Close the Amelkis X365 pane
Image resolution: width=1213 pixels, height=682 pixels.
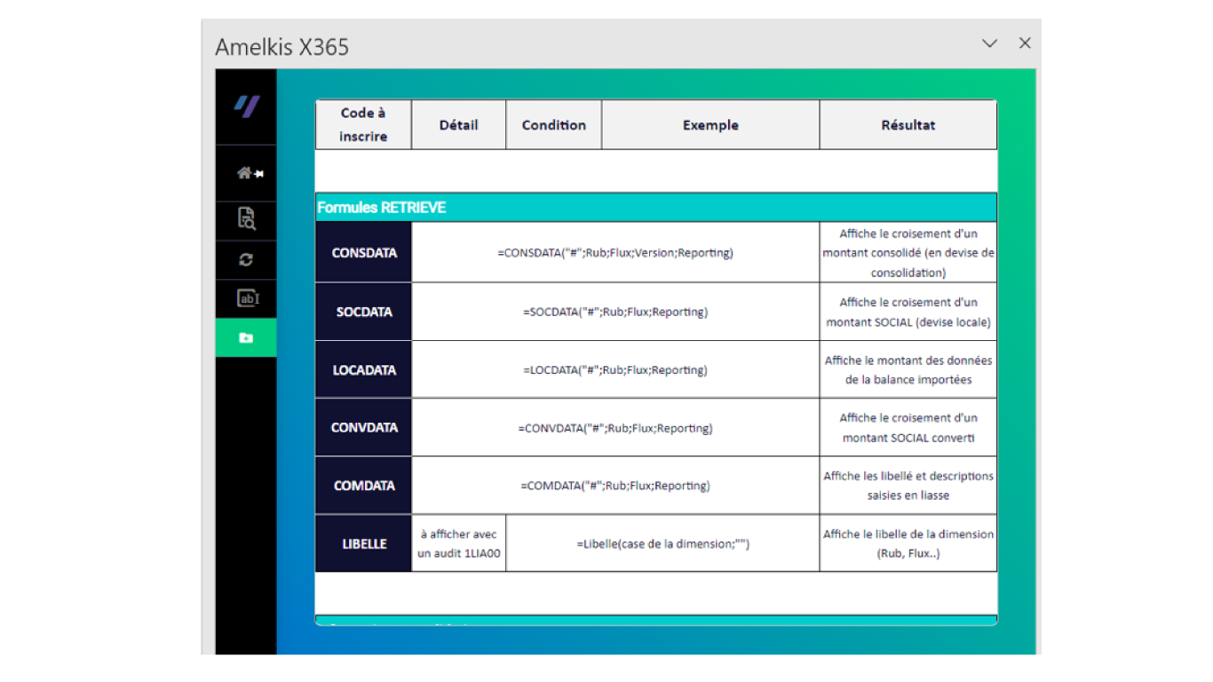pyautogui.click(x=1025, y=43)
